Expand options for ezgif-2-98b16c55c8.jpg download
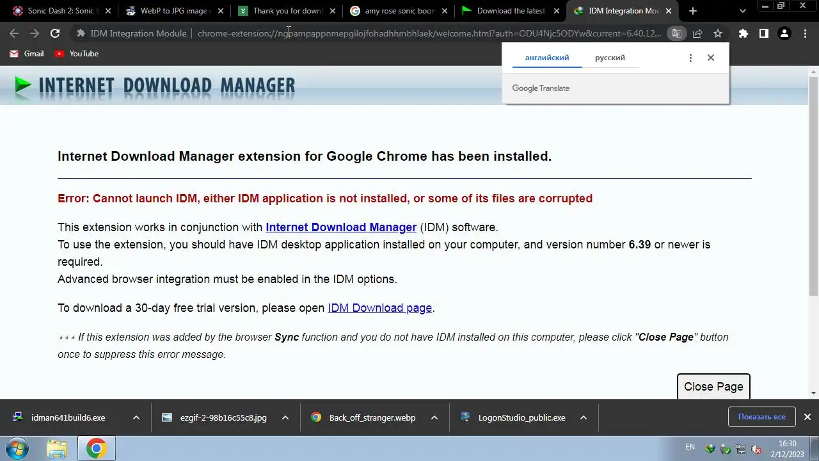The height and width of the screenshot is (461, 819). pos(285,417)
